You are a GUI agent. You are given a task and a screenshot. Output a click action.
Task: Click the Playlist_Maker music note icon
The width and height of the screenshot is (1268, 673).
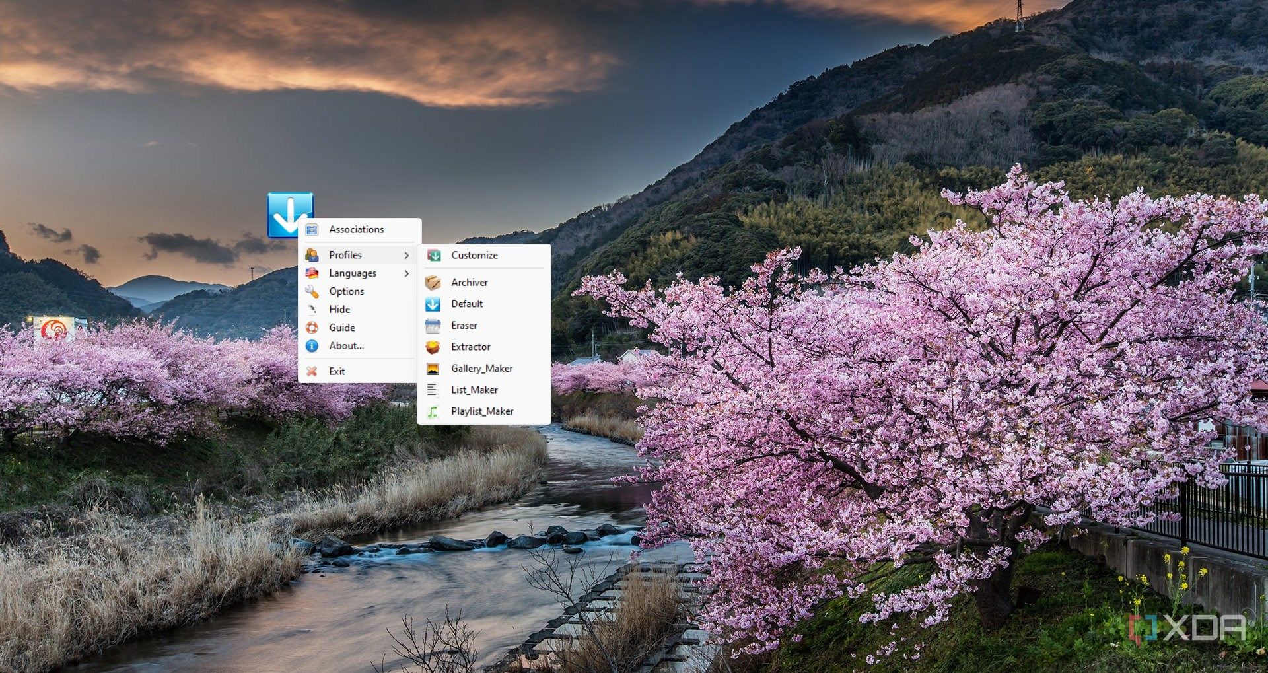tap(433, 411)
